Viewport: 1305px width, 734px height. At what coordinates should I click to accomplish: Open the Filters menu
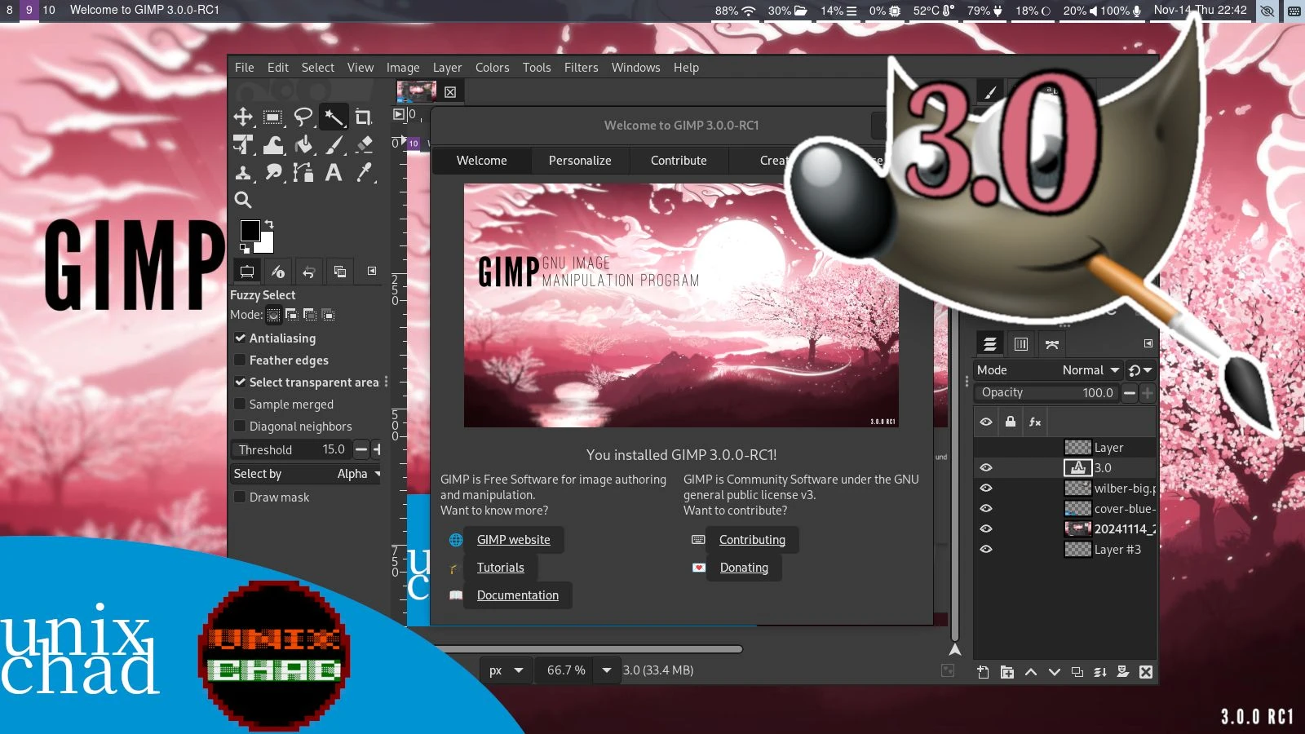coord(581,68)
